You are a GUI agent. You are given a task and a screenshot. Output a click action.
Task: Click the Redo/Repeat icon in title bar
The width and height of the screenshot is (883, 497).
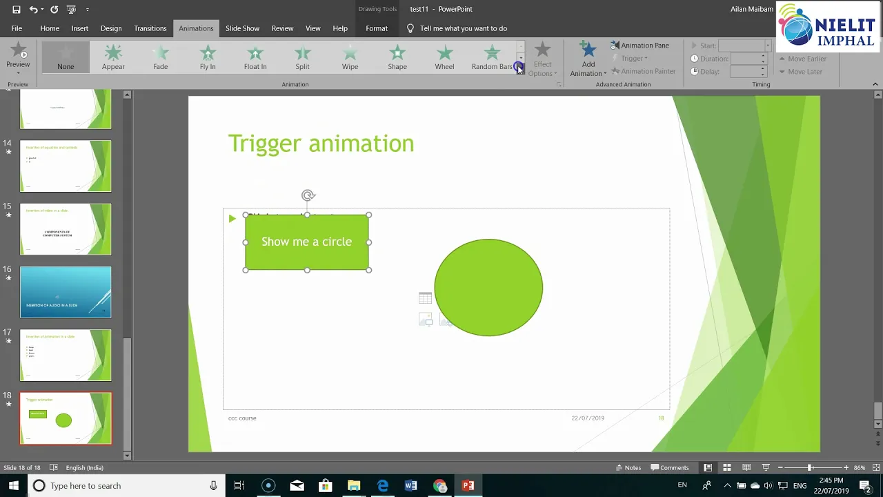(x=54, y=10)
